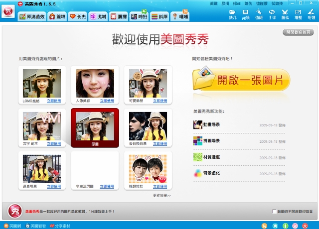Image resolution: width=319 pixels, height=229 pixels.
Task: Click 立即使用 next to 搖頭娃娃
Action: tap(160, 186)
